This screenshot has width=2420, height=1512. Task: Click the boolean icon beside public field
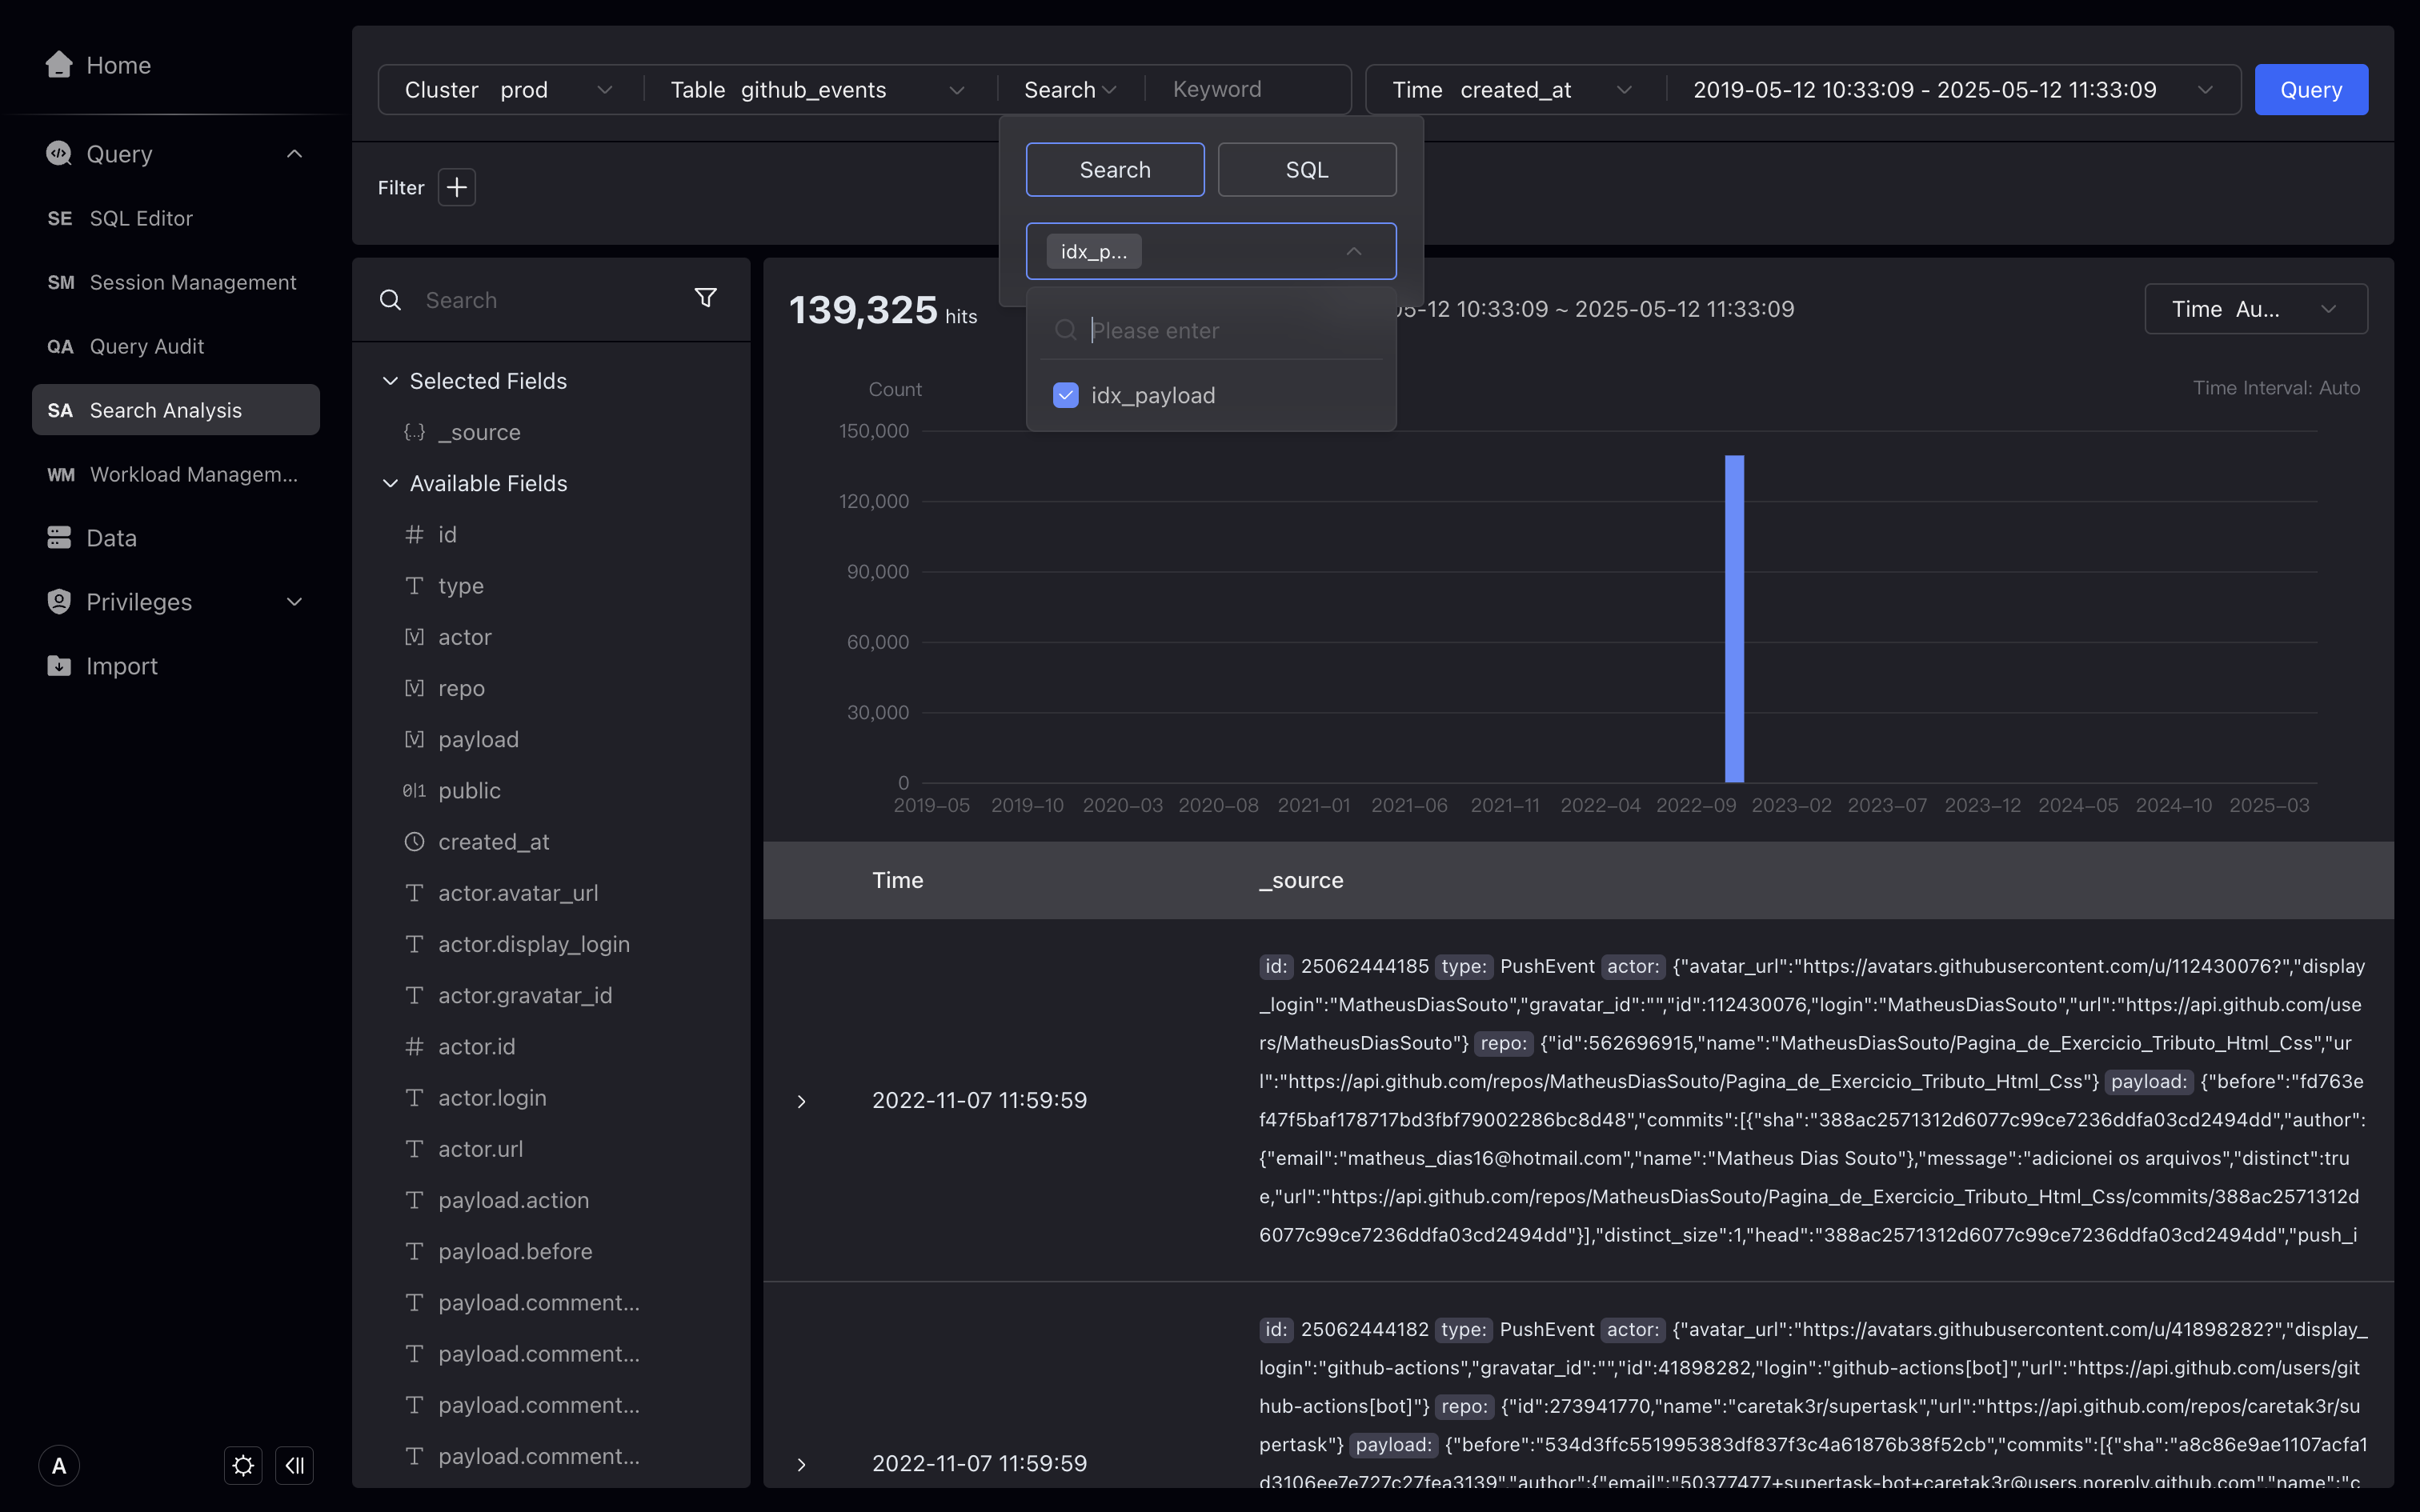click(x=414, y=791)
